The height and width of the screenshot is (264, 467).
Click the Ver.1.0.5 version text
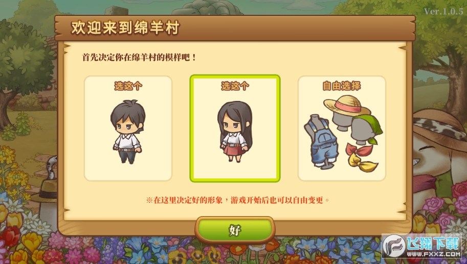pyautogui.click(x=443, y=12)
